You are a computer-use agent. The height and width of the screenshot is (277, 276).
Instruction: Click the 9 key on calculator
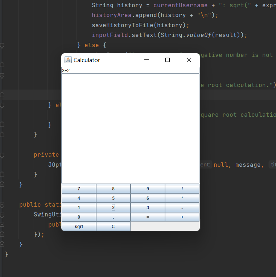point(148,189)
